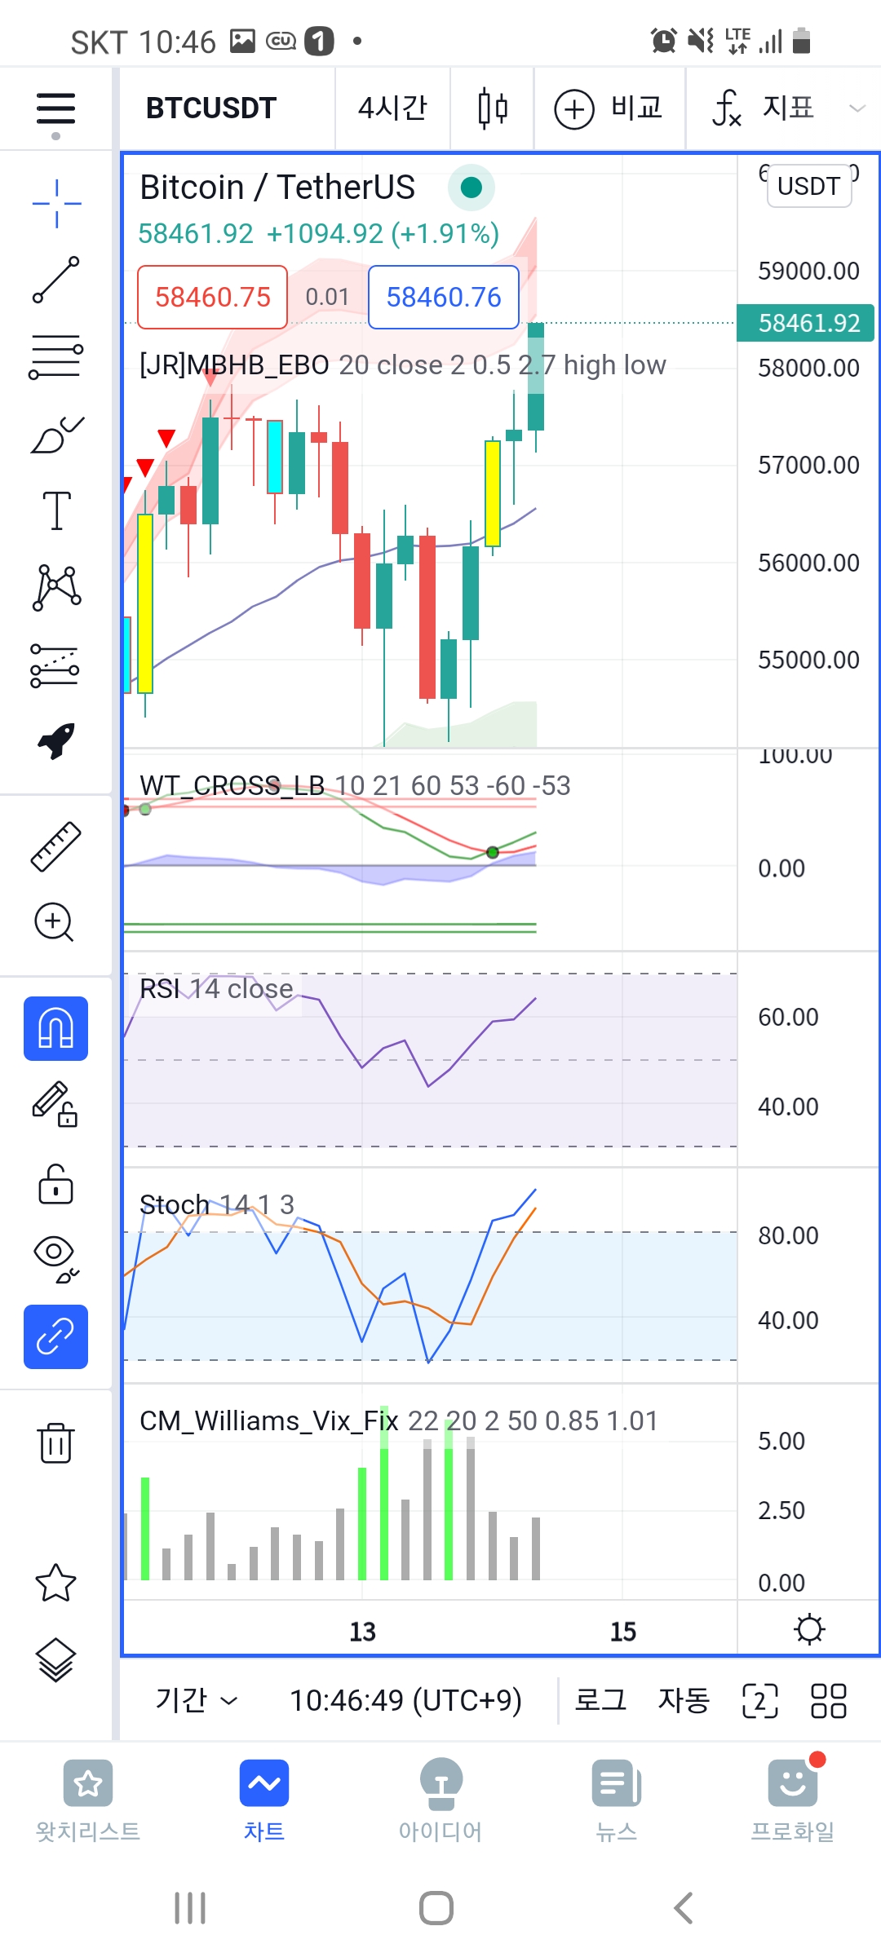
Task: Open the object tree layers icon
Action: pyautogui.click(x=55, y=1659)
